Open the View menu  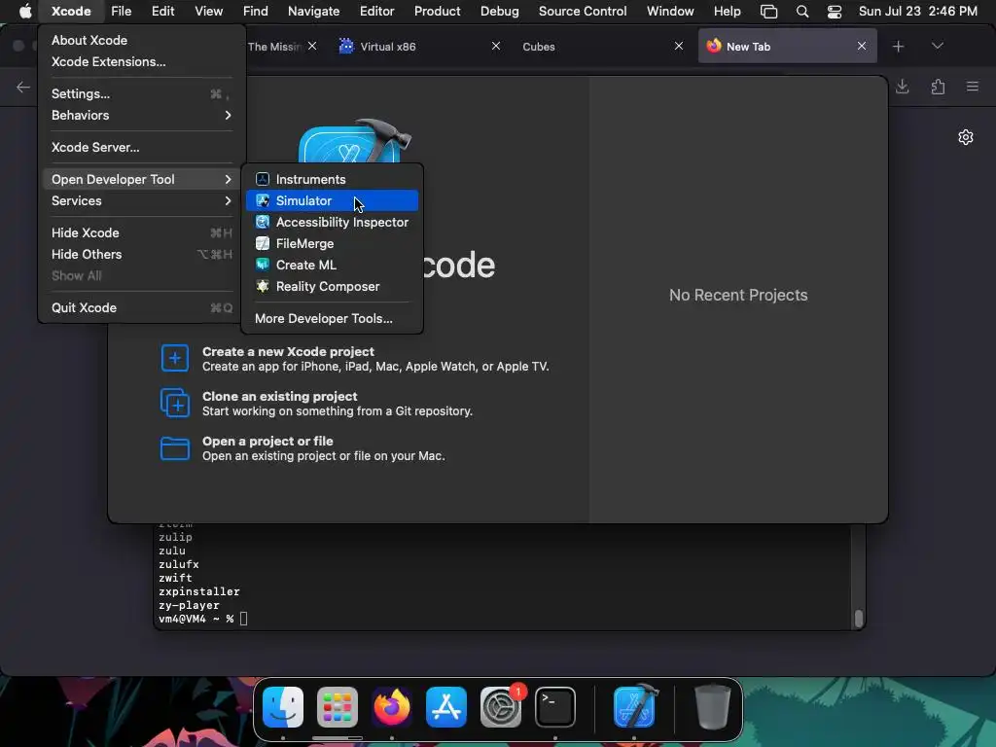point(208,11)
